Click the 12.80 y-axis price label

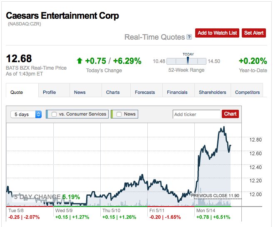click(256, 140)
